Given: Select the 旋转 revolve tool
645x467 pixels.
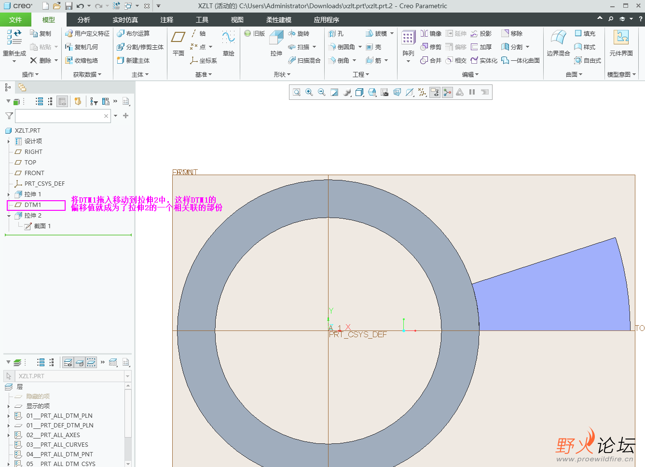Looking at the screenshot, I should click(299, 33).
